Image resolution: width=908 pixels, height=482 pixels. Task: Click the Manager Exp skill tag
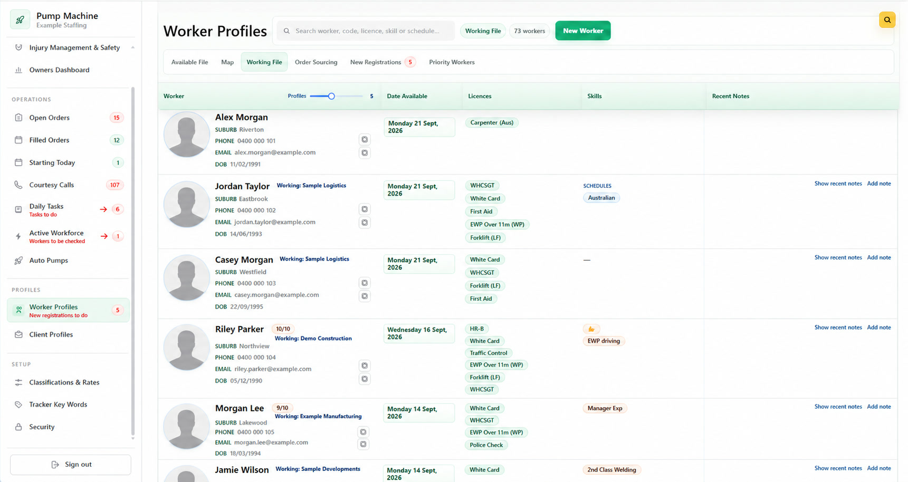coord(605,408)
